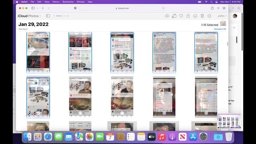Click Safari share button in toolbar
The image size is (256, 144).
click(x=212, y=8)
